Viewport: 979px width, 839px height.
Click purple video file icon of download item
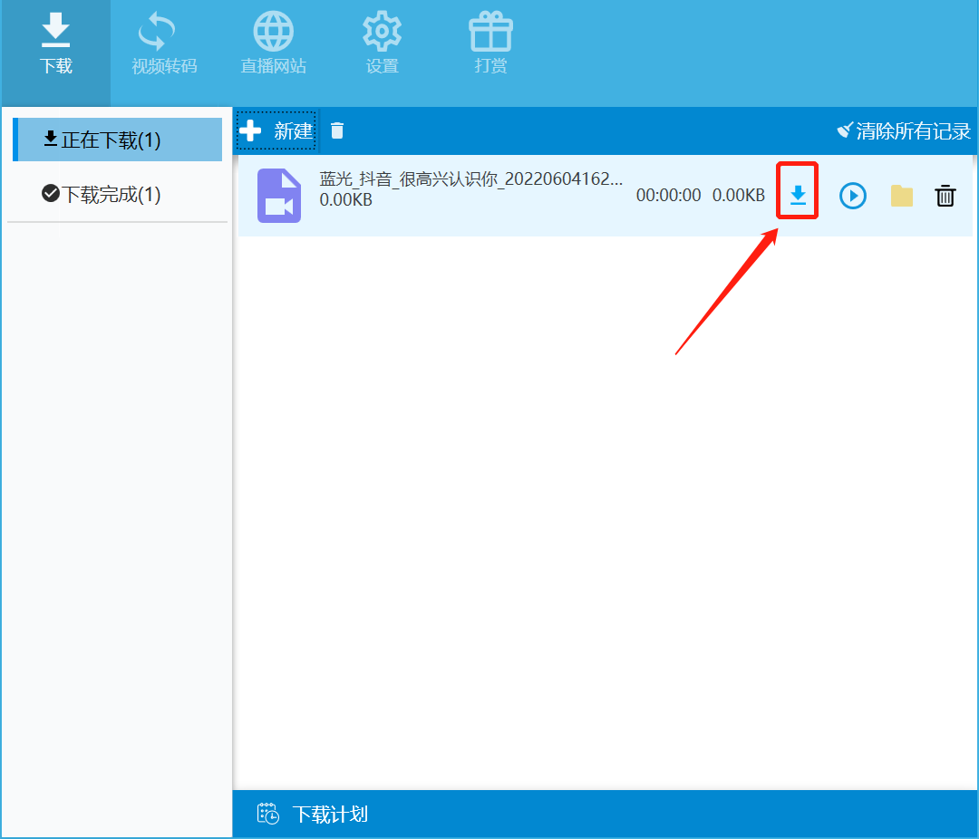[279, 196]
